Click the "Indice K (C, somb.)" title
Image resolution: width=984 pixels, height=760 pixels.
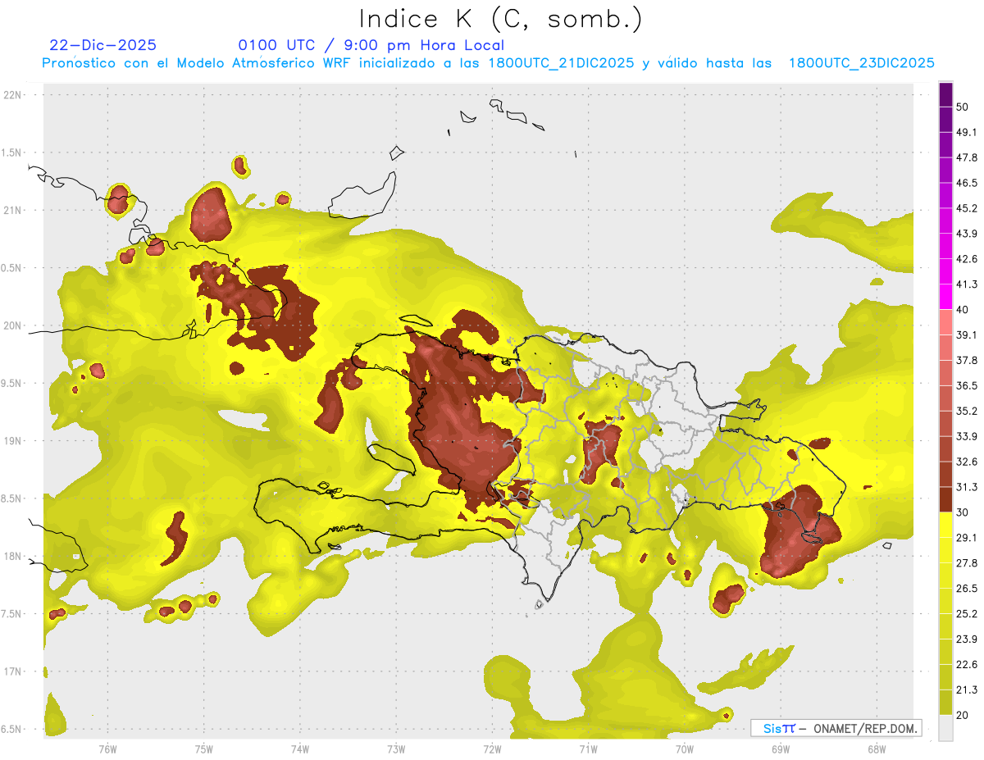click(x=501, y=19)
